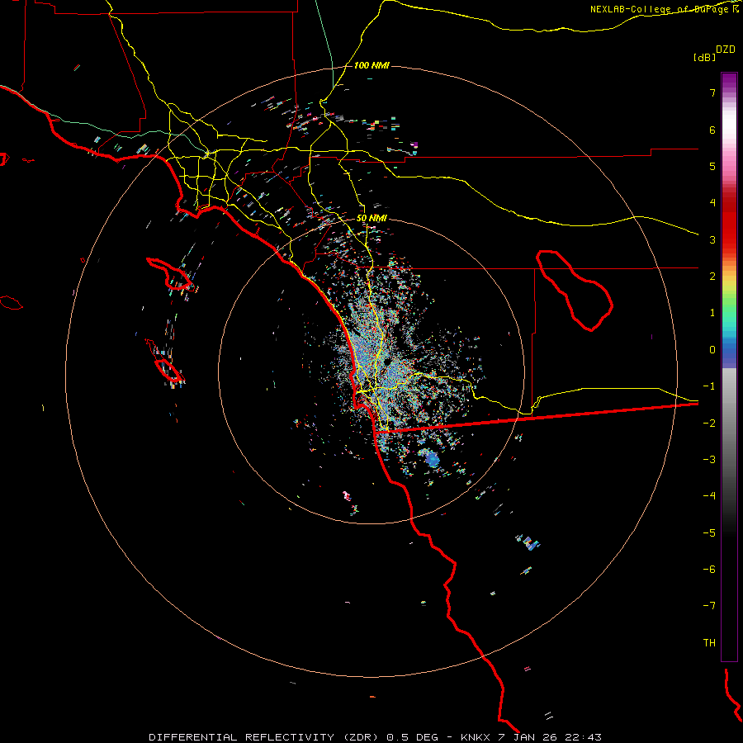Select the 0 value on the color scale

pyautogui.click(x=712, y=350)
